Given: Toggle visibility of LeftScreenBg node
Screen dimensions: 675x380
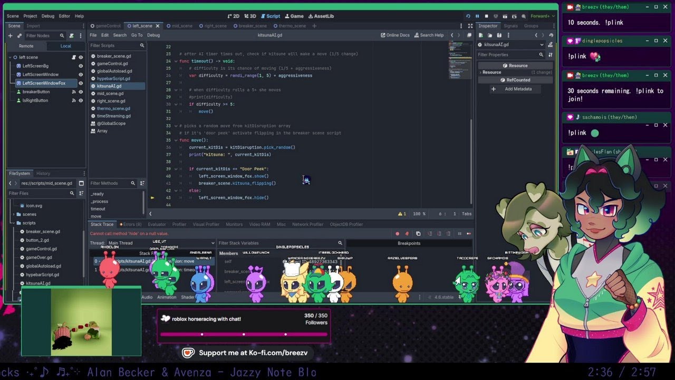Looking at the screenshot, I should tap(81, 66).
